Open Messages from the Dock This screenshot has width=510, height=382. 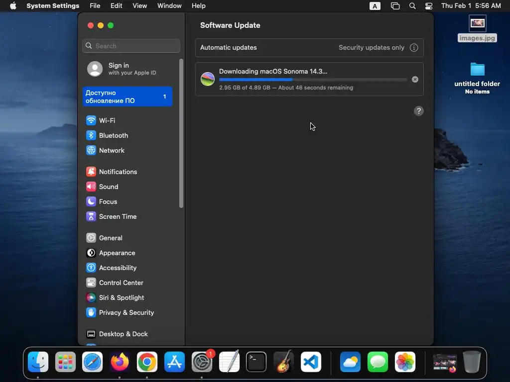(378, 362)
